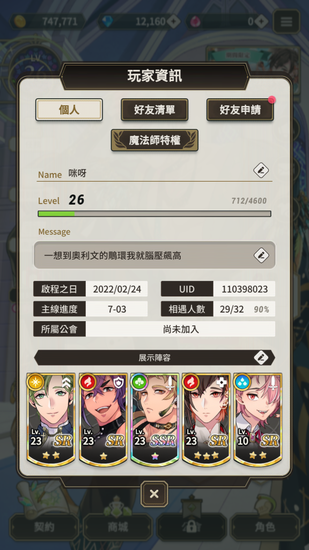Switch to the 個人 tab
The height and width of the screenshot is (550, 309).
(x=69, y=110)
